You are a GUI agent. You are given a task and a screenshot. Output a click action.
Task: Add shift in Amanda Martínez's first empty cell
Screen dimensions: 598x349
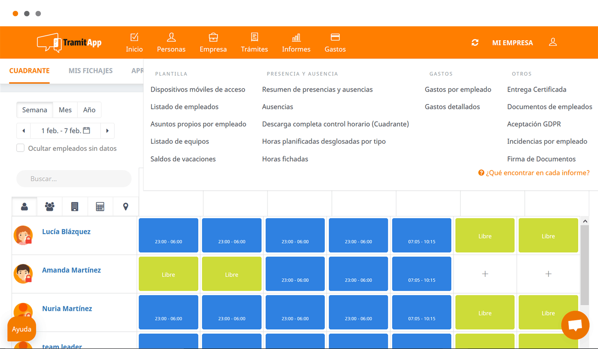coord(485,274)
